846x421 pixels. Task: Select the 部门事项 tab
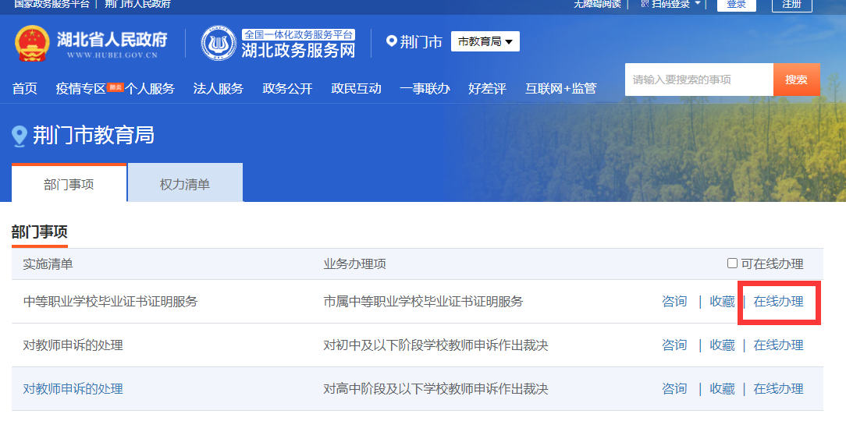tap(69, 184)
